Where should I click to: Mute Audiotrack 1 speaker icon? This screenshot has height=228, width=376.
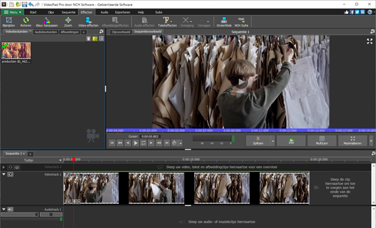coord(10,209)
